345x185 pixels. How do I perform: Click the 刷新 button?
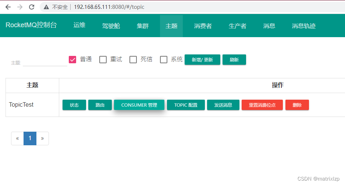pyautogui.click(x=234, y=60)
